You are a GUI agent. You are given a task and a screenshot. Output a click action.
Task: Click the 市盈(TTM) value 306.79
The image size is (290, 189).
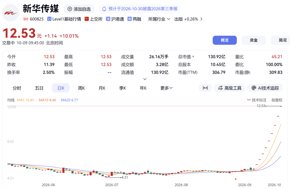[x=219, y=72]
